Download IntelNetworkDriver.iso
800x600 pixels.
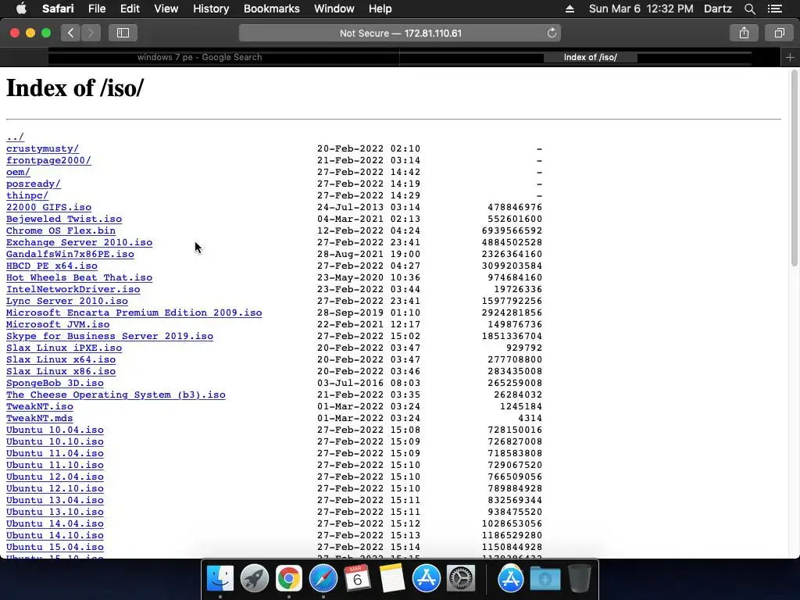(73, 289)
